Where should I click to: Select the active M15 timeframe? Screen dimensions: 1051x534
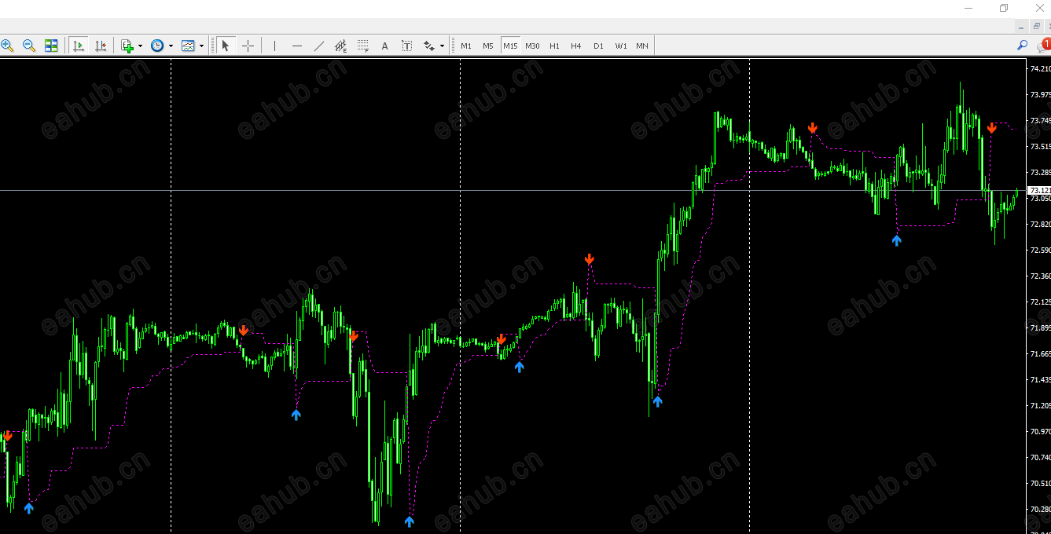click(x=510, y=46)
